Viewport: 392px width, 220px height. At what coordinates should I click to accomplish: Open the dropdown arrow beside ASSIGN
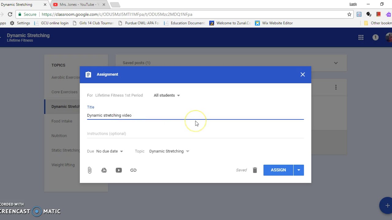299,170
